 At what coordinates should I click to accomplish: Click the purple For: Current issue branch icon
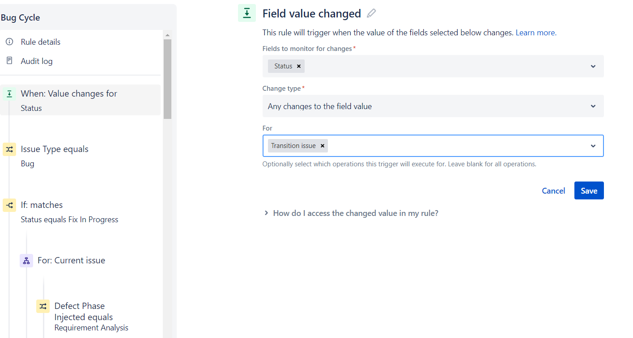[x=26, y=260]
